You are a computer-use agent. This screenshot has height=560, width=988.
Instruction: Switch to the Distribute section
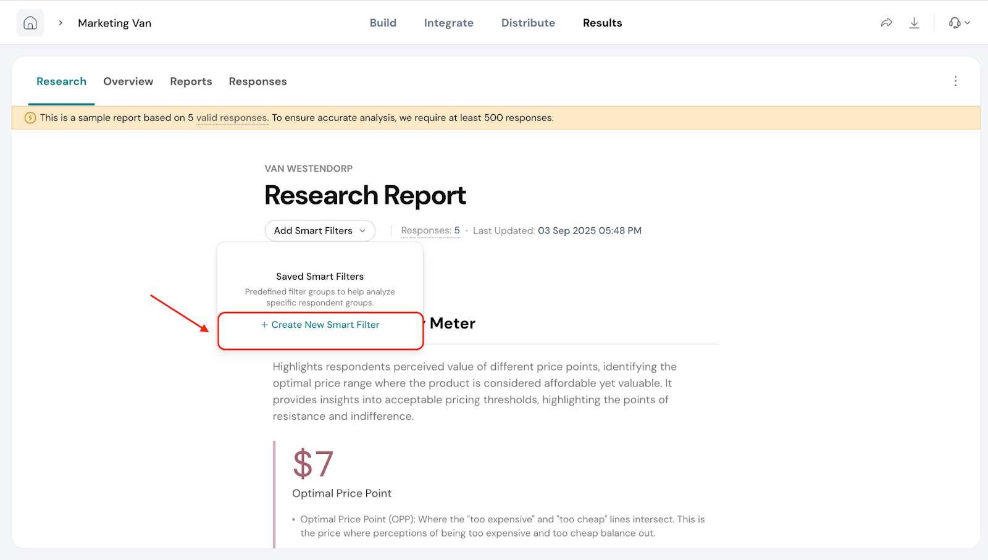point(528,23)
